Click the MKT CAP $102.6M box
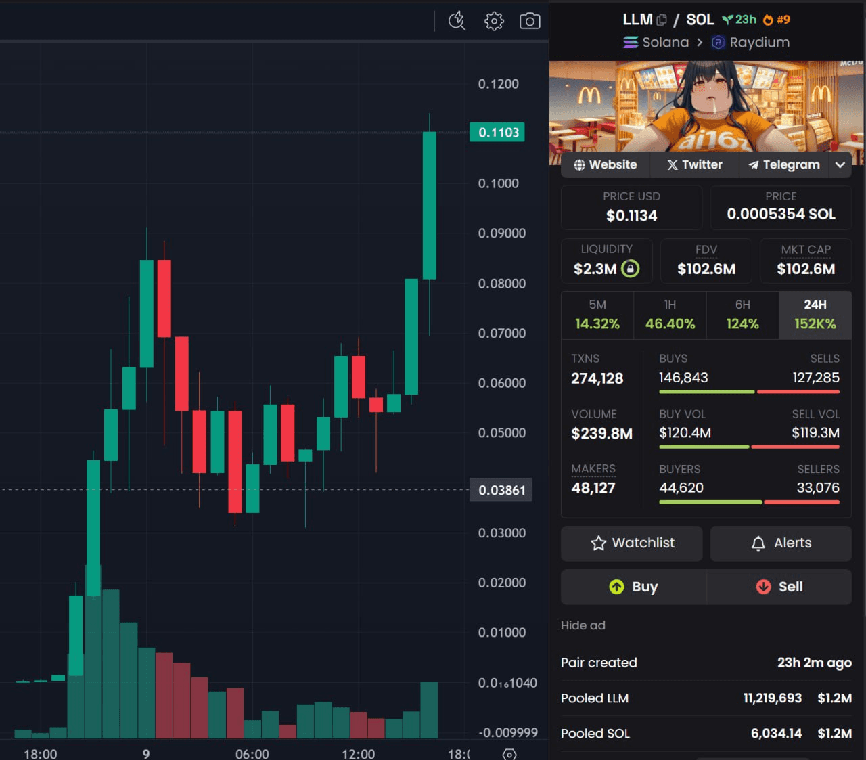 [x=806, y=261]
